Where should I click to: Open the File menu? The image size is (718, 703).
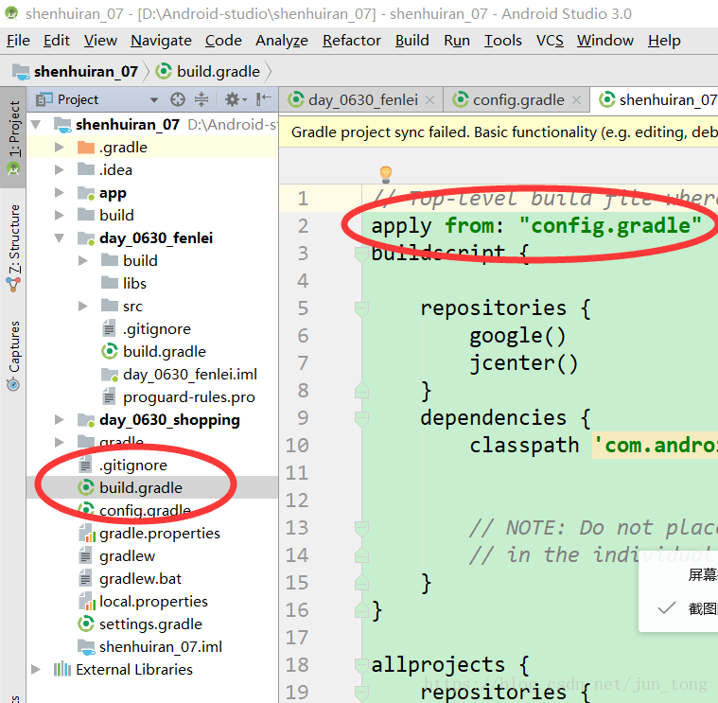pyautogui.click(x=18, y=41)
